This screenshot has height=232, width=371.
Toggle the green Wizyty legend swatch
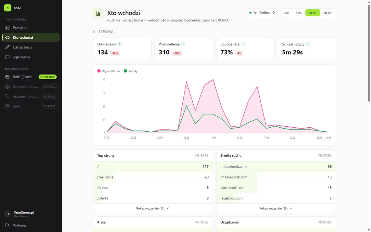[125, 71]
